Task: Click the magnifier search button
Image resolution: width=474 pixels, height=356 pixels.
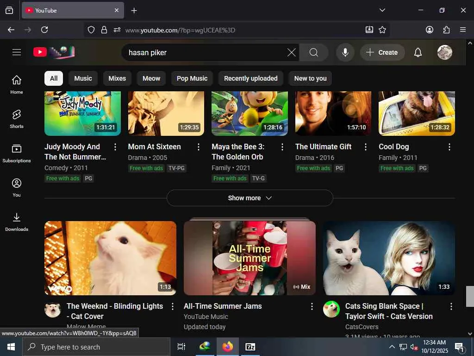Action: (314, 52)
